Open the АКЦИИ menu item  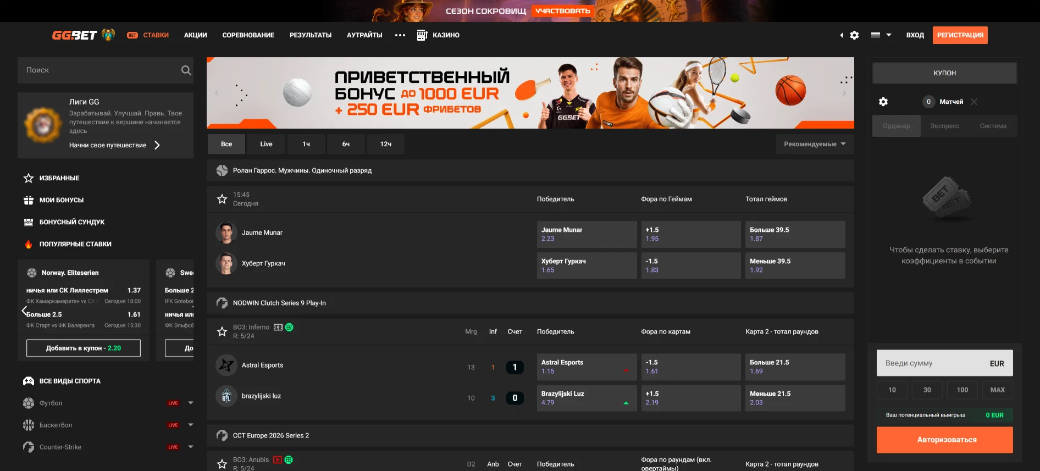coord(196,35)
